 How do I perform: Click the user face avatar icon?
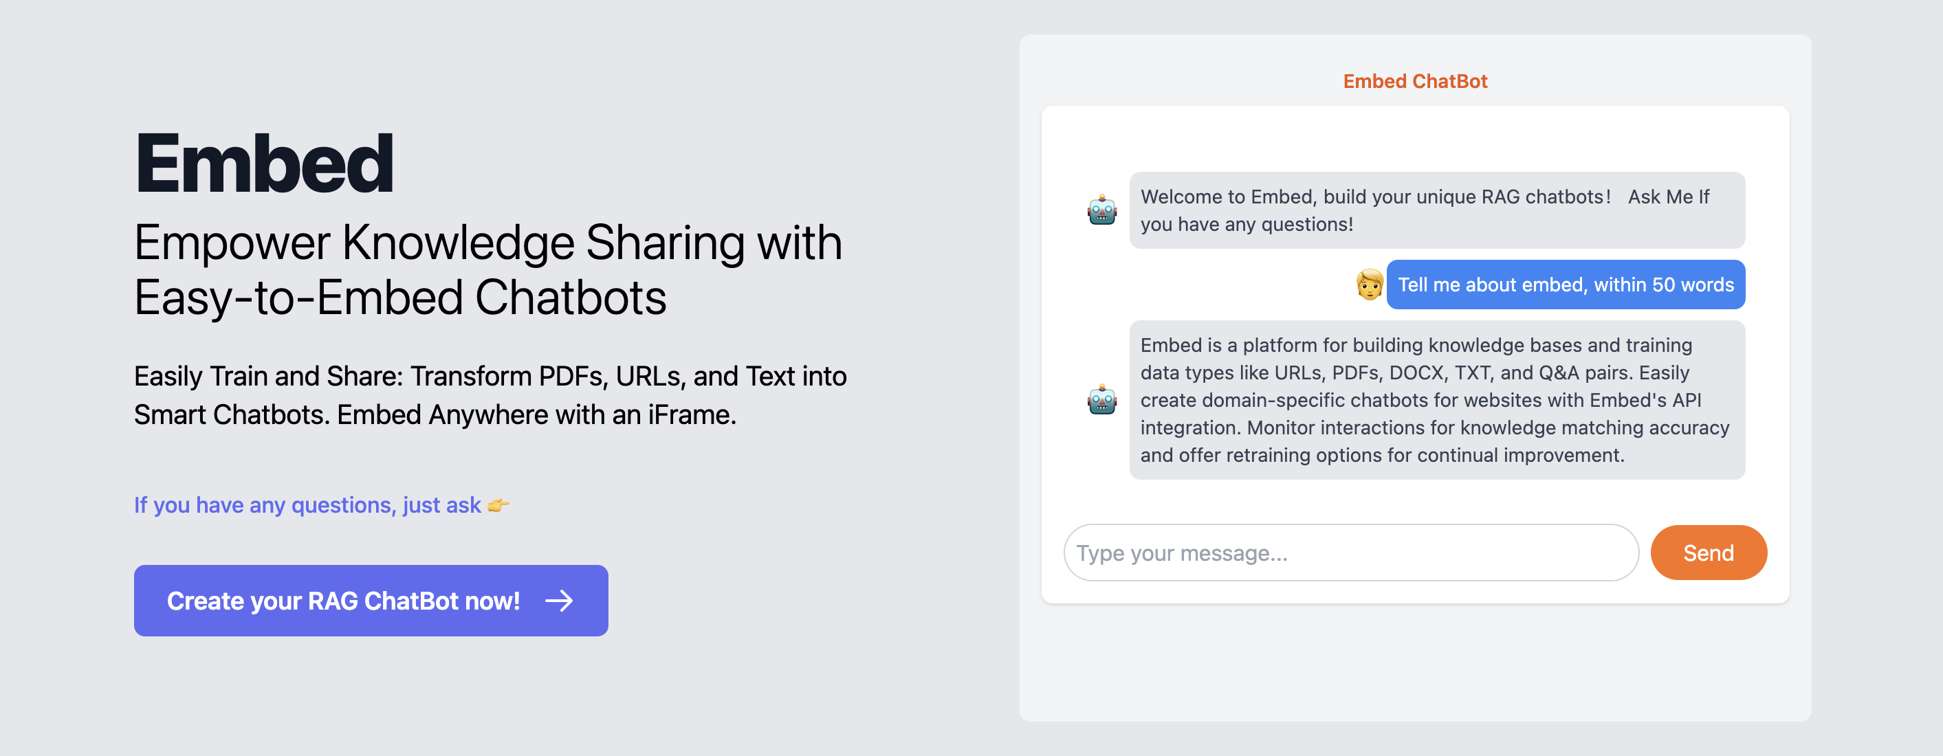(1369, 284)
